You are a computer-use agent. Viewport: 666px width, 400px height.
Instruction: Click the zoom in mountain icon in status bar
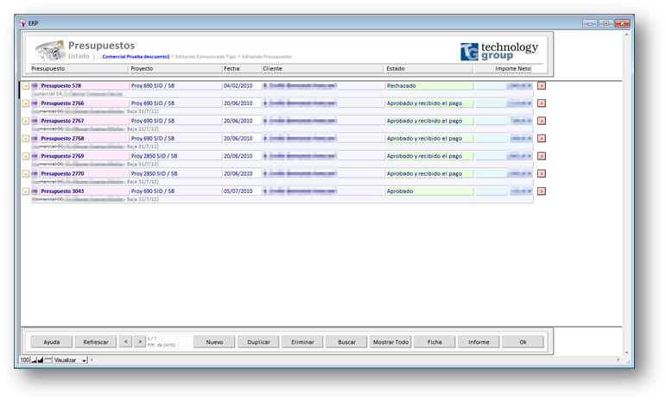pyautogui.click(x=41, y=360)
